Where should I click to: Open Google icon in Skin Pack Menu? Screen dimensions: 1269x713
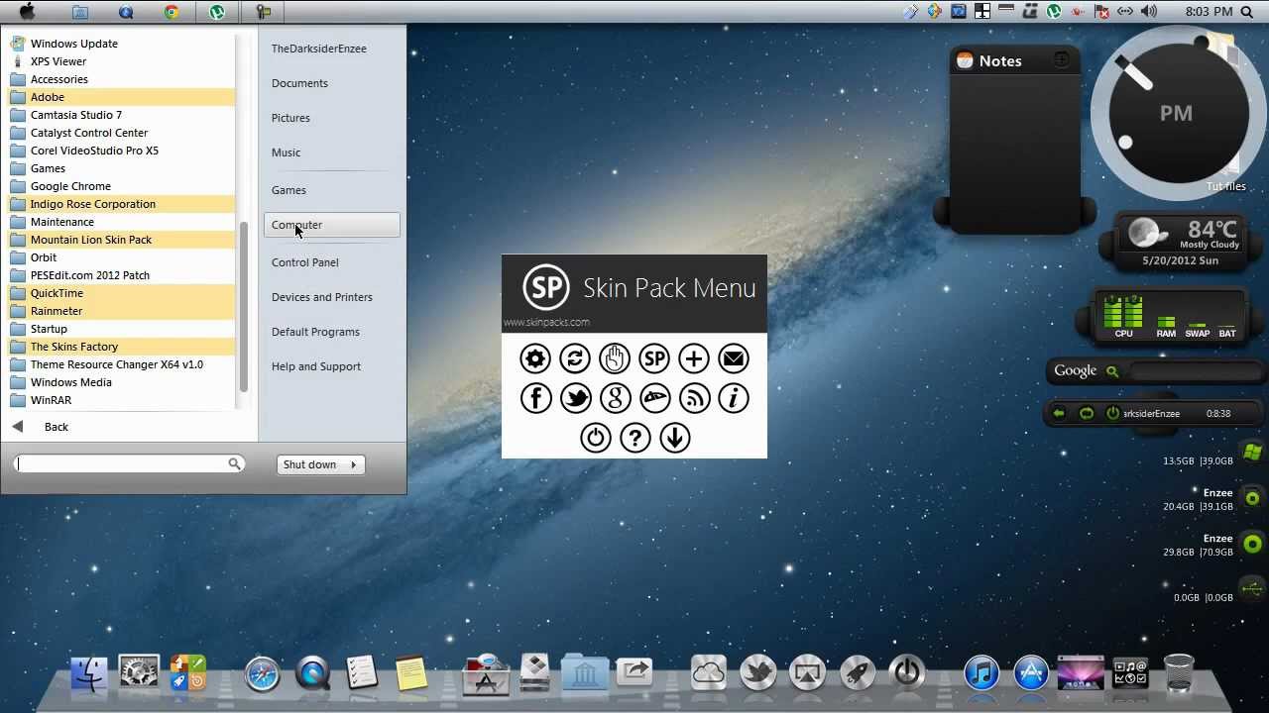pyautogui.click(x=615, y=398)
